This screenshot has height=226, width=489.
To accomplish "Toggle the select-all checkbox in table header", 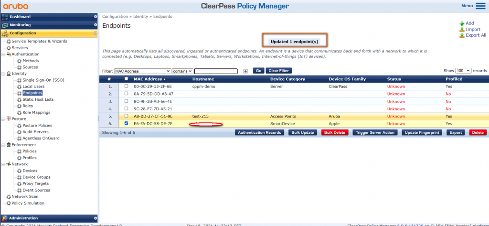I will (x=126, y=79).
